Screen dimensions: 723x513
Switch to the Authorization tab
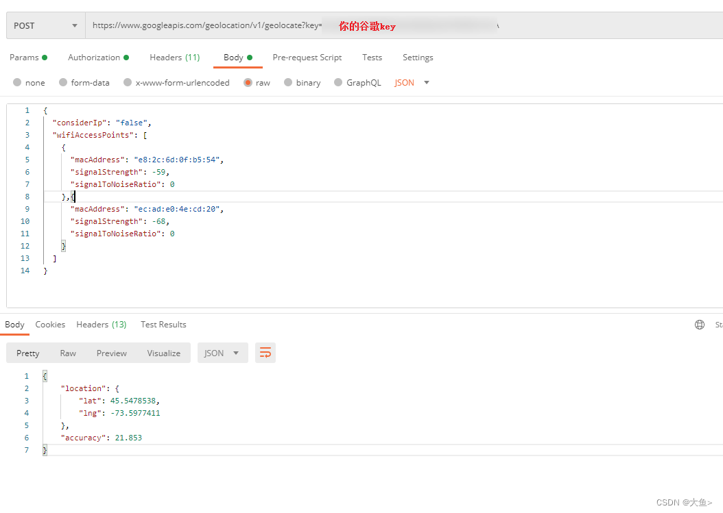click(x=94, y=58)
